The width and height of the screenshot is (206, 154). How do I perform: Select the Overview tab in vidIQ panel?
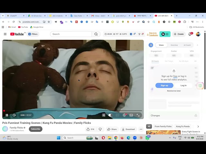(174, 45)
